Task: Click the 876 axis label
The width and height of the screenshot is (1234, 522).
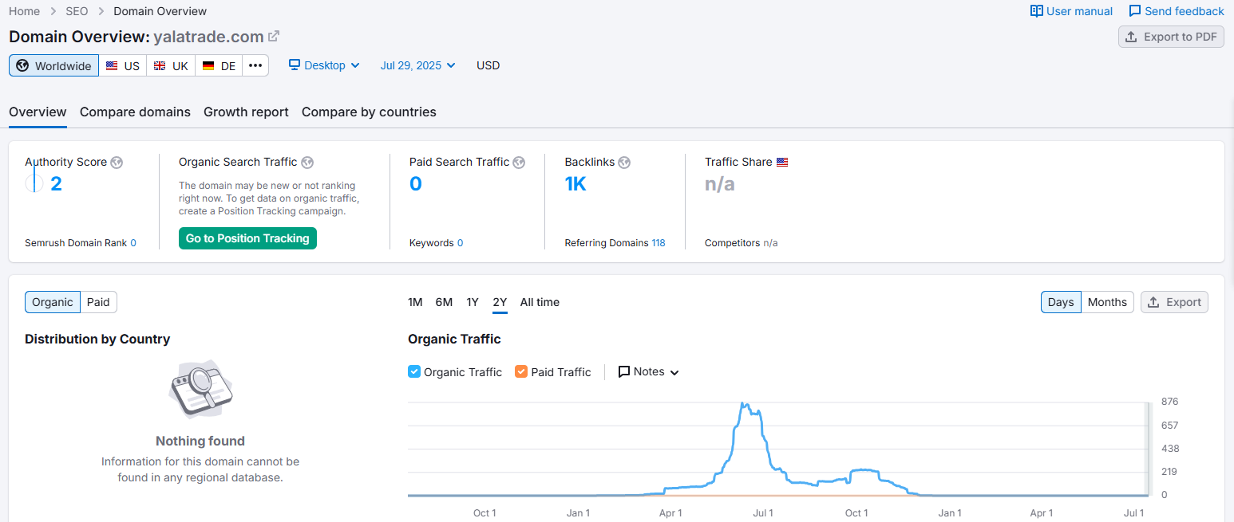Action: click(x=1169, y=401)
